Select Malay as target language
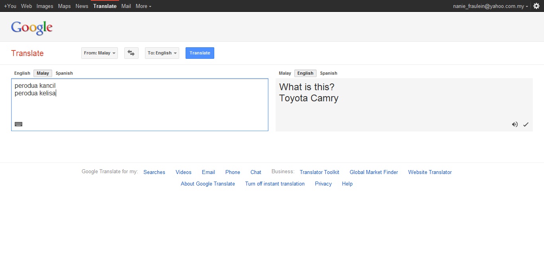 click(285, 73)
